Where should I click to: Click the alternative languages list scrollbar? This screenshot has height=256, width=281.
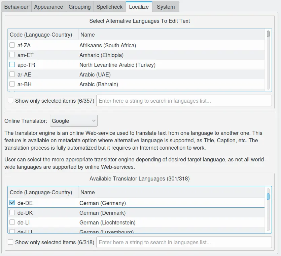tap(268, 60)
